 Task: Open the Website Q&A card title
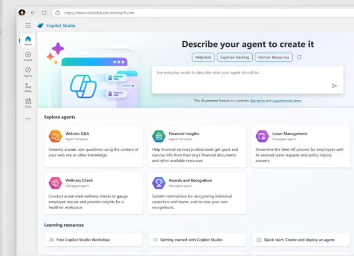tap(77, 133)
